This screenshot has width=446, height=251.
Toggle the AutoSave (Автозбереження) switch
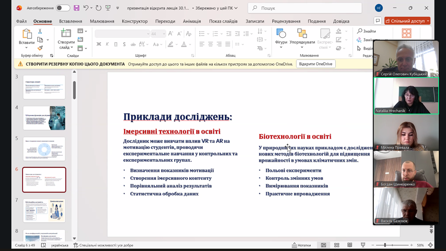point(63,8)
